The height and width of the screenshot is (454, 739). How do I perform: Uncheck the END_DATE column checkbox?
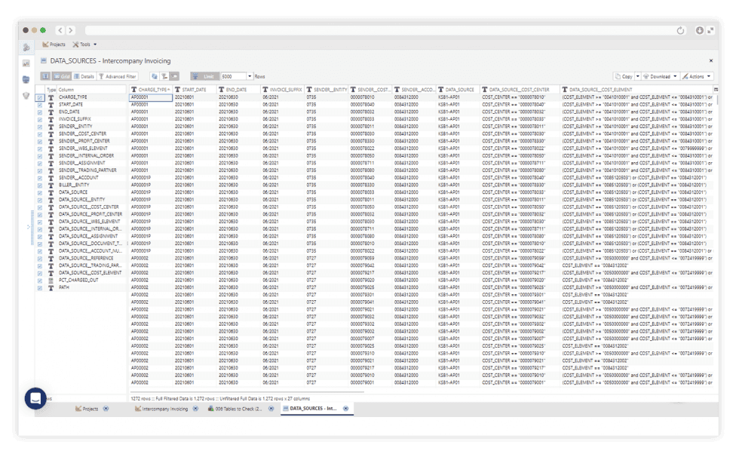39,112
